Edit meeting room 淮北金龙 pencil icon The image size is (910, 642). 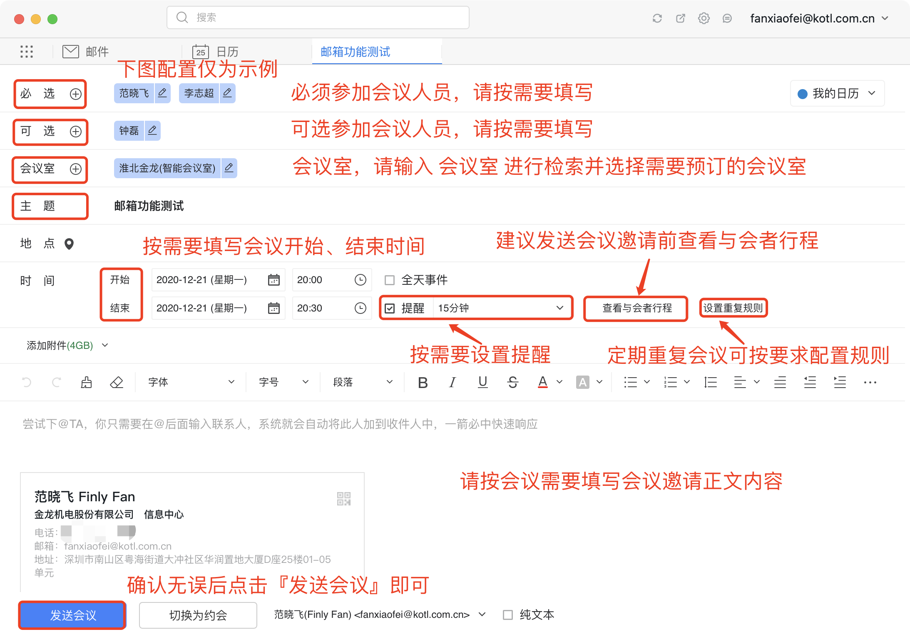pos(229,168)
